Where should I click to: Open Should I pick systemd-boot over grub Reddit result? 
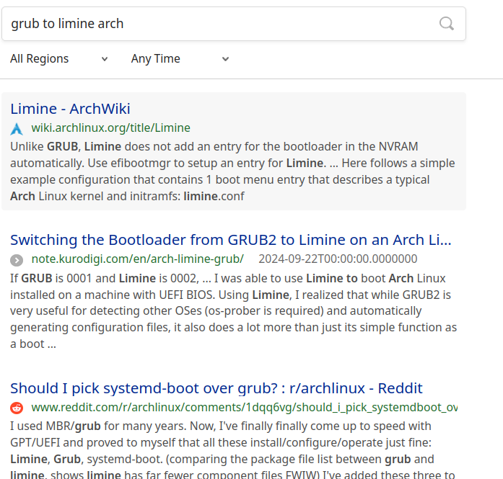coord(216,388)
